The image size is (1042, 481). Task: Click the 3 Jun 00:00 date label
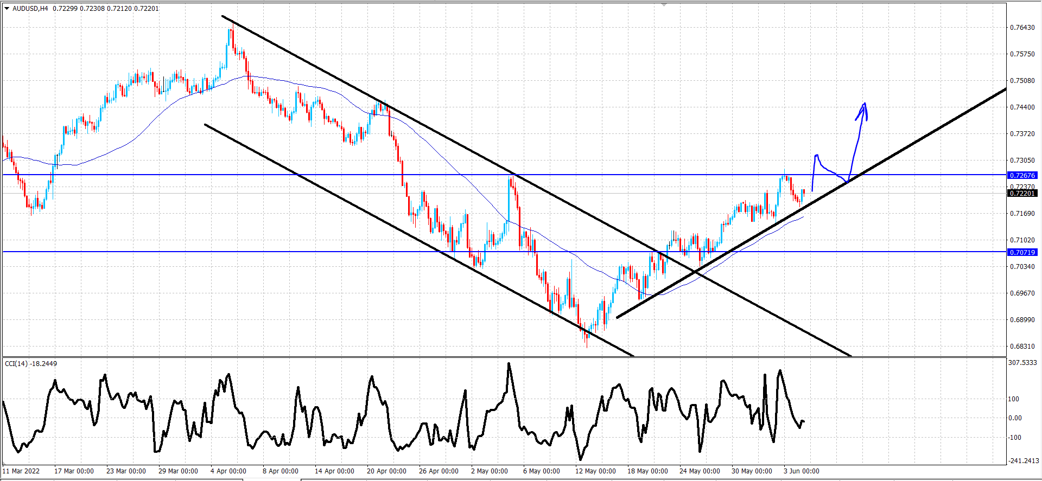coord(802,471)
